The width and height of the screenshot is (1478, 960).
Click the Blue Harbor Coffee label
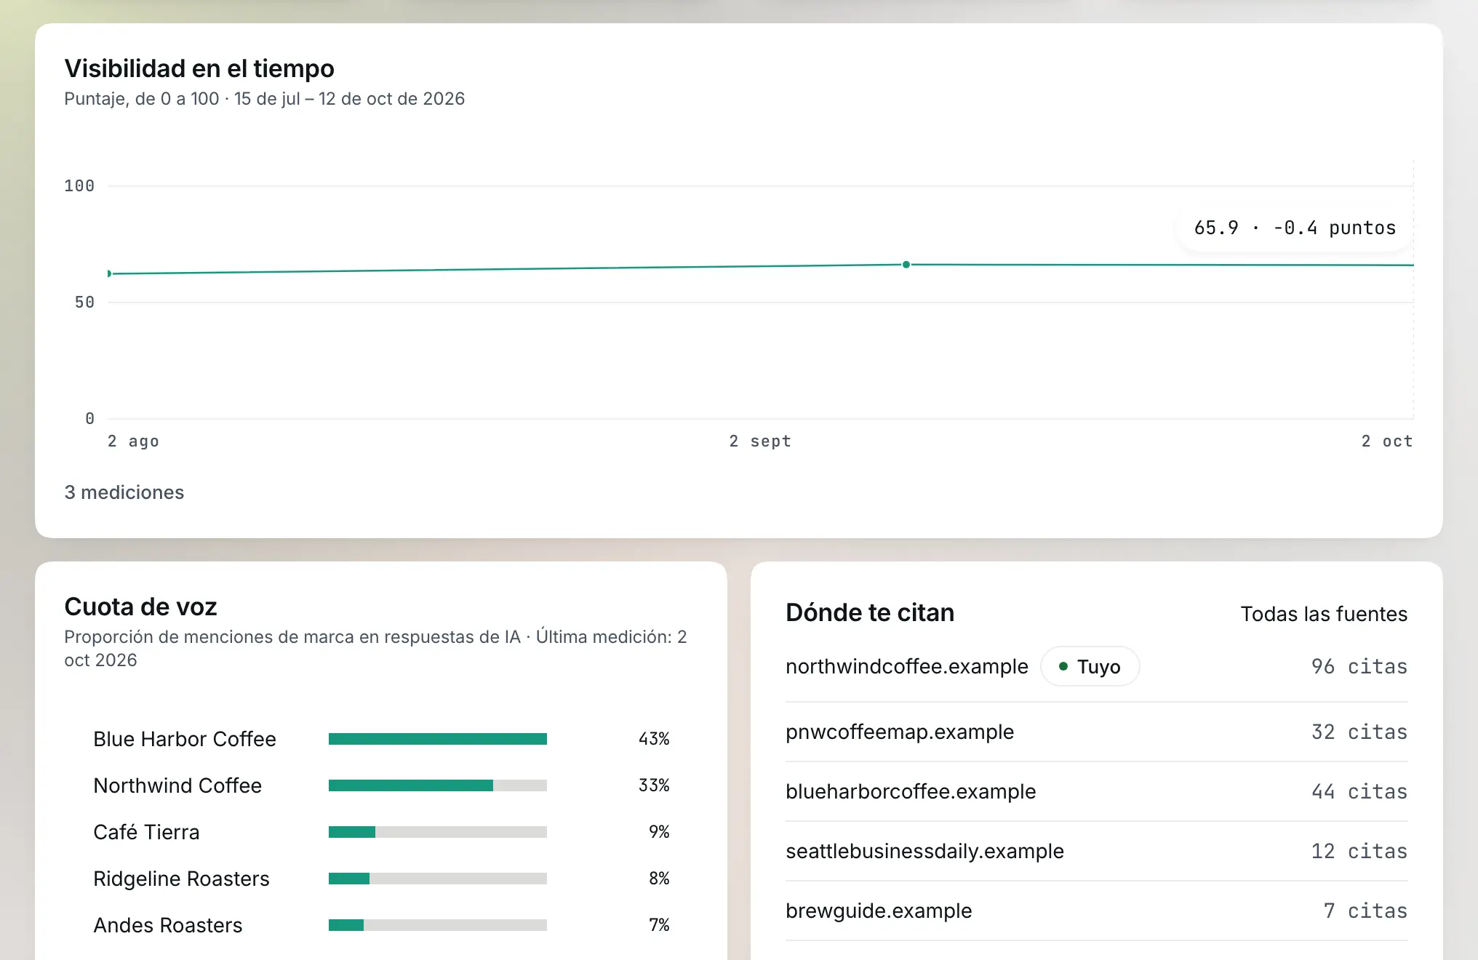tap(185, 739)
